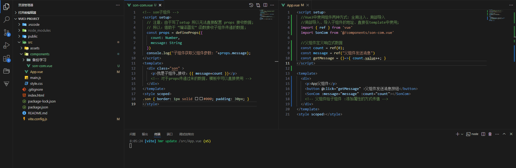
Task: Open App.vue in the file tree
Action: click(68, 72)
